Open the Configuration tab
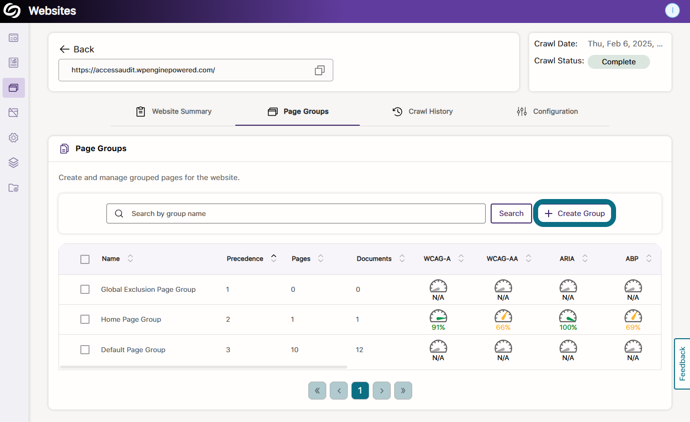690x422 pixels. pos(547,111)
